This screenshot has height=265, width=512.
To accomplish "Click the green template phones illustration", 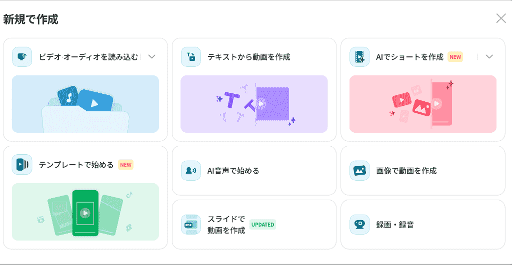I will pos(85,212).
